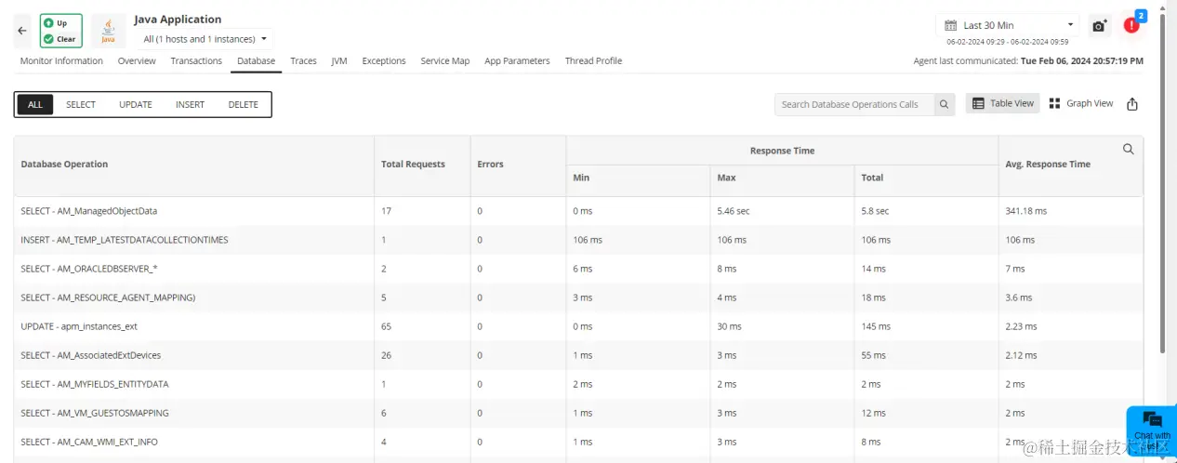Click the UPDATE - apm_instances_ext row
Image resolution: width=1177 pixels, height=463 pixels.
(79, 326)
